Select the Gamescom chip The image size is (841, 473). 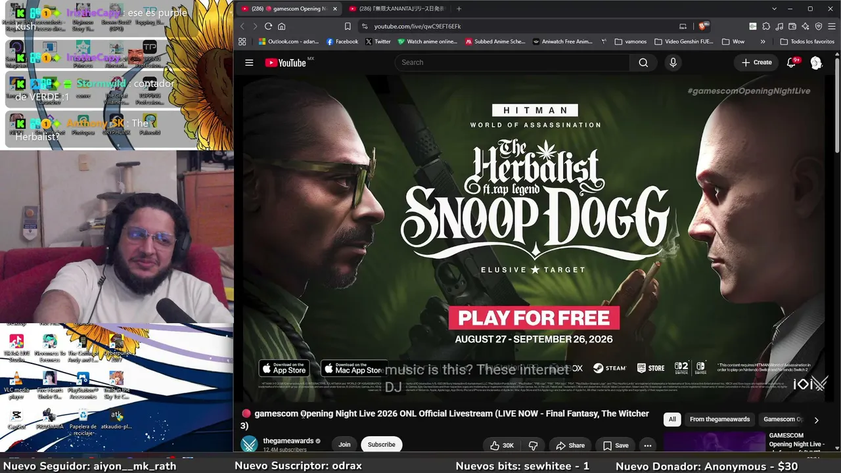tap(783, 419)
